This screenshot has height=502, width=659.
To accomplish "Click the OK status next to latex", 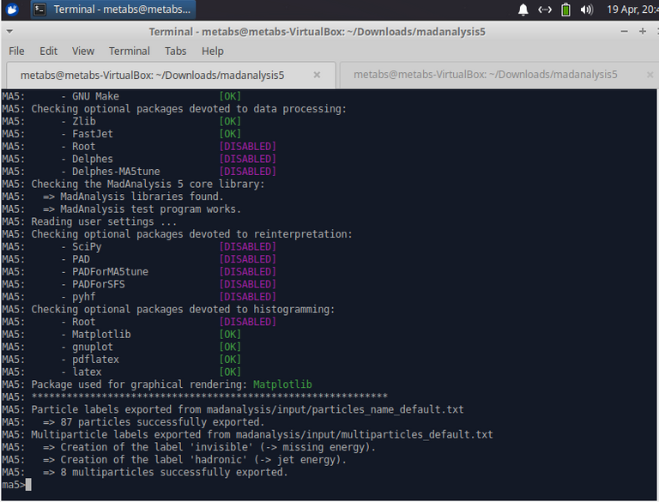I will (x=230, y=372).
